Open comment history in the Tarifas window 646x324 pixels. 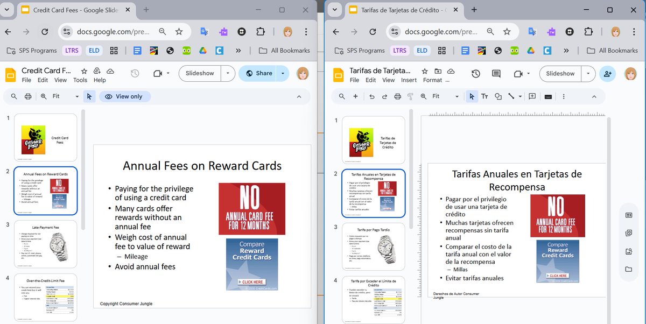(x=496, y=74)
